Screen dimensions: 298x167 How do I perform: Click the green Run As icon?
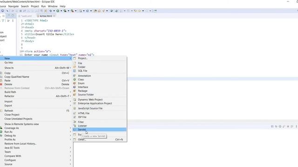click(1, 132)
